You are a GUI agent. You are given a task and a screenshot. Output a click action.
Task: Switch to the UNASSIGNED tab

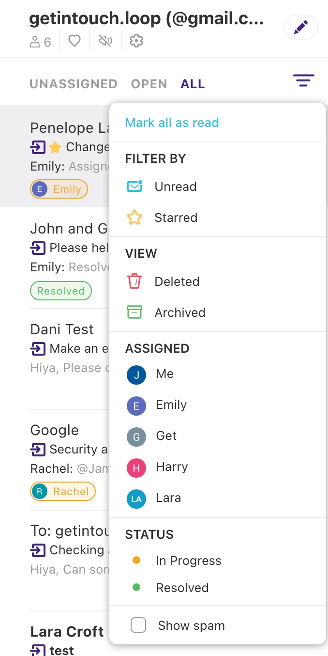[74, 84]
